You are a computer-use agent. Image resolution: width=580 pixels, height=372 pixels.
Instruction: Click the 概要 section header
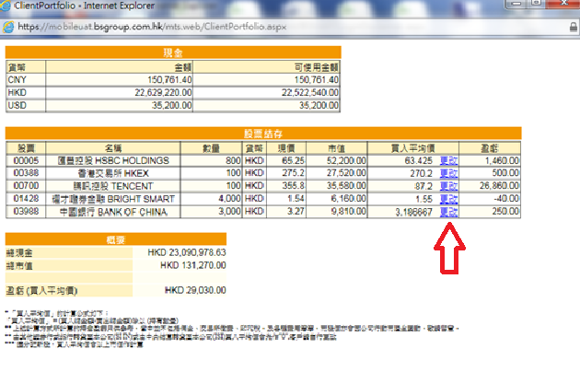(x=116, y=239)
